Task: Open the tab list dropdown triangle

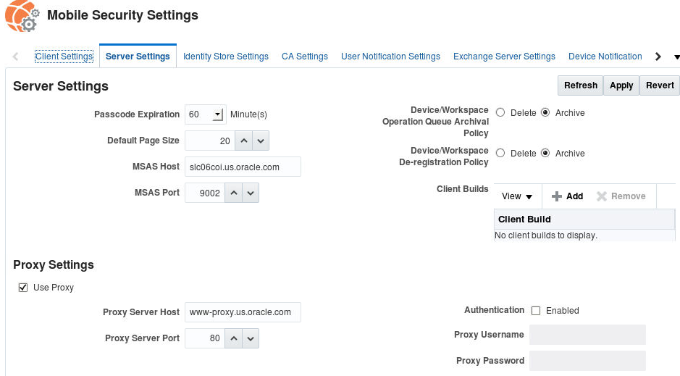Action: (676, 57)
